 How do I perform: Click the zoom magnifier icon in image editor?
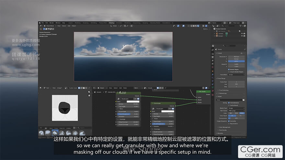89,92
